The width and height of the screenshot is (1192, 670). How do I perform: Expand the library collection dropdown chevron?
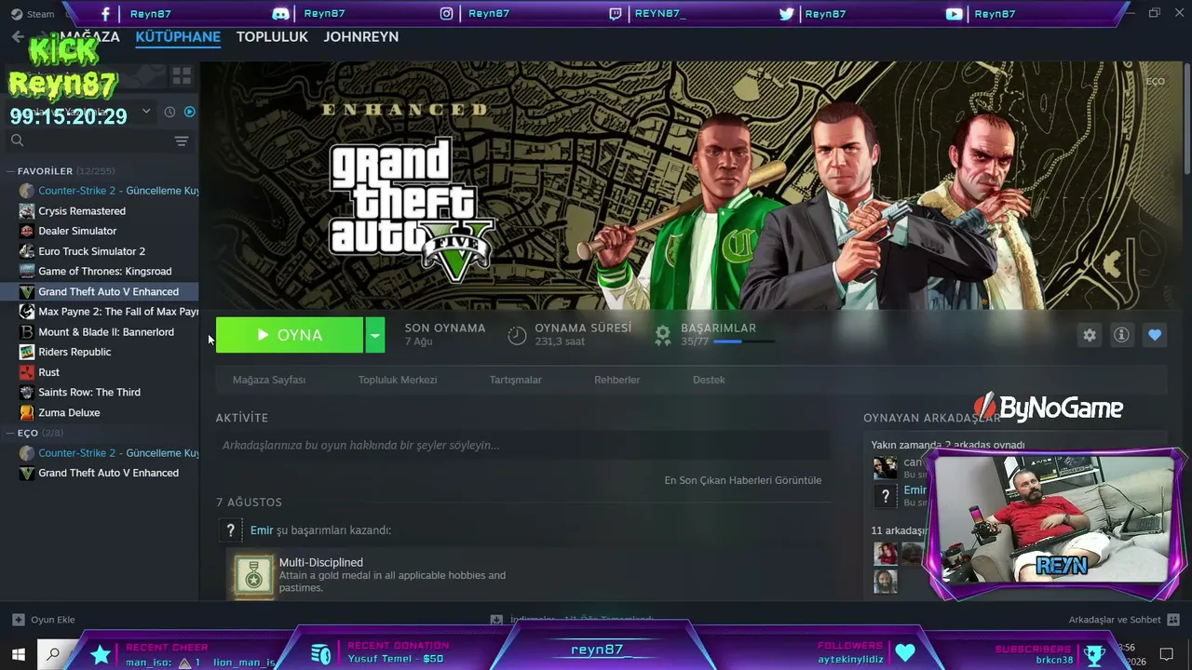pos(146,112)
